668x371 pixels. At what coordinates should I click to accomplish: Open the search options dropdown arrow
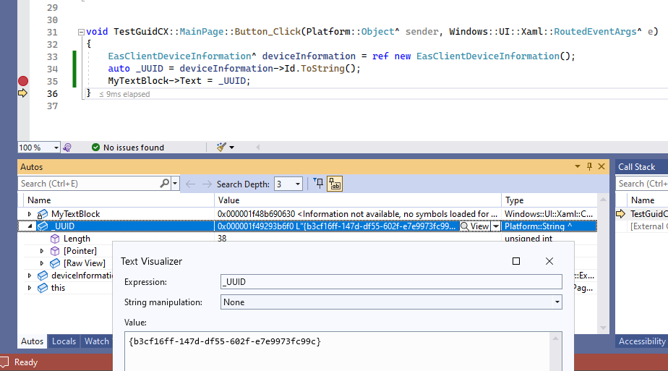[x=175, y=184]
